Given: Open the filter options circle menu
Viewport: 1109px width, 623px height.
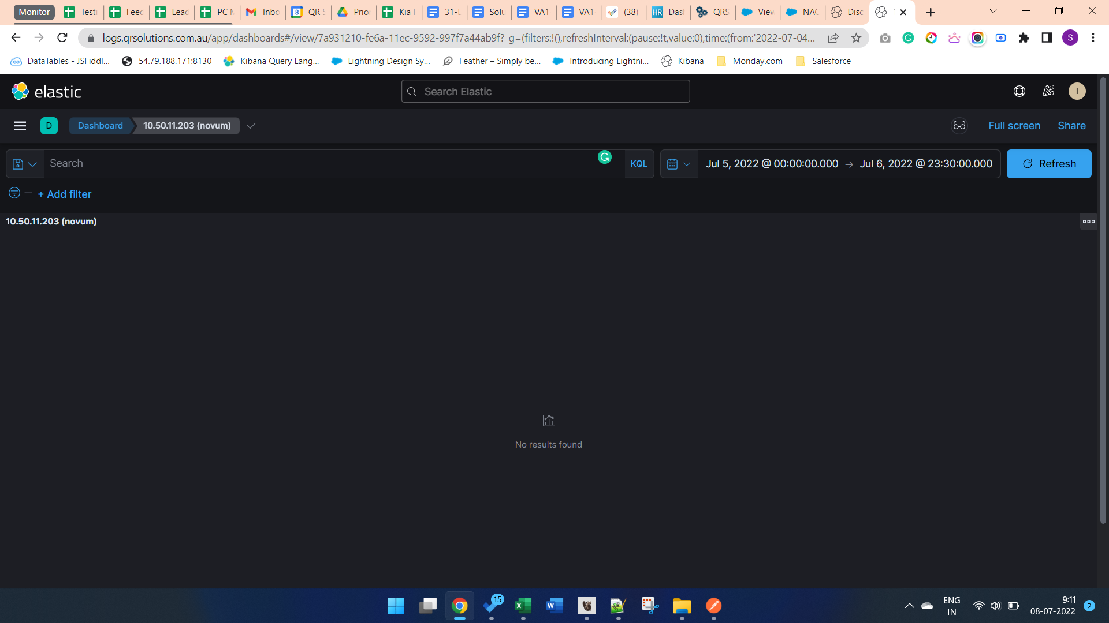Looking at the screenshot, I should coord(14,193).
